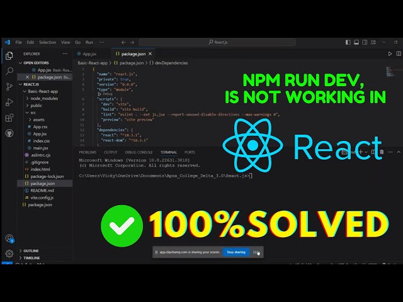Open vite.config.js in the file tree
The width and height of the screenshot is (403, 302).
pyautogui.click(x=45, y=198)
